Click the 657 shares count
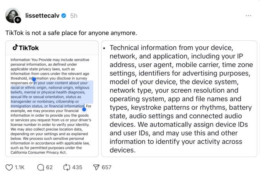Viewport: 260px width, 175px height. 106,167
